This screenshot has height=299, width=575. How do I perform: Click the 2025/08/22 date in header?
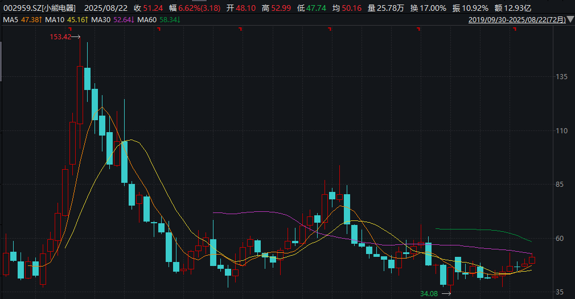point(106,9)
